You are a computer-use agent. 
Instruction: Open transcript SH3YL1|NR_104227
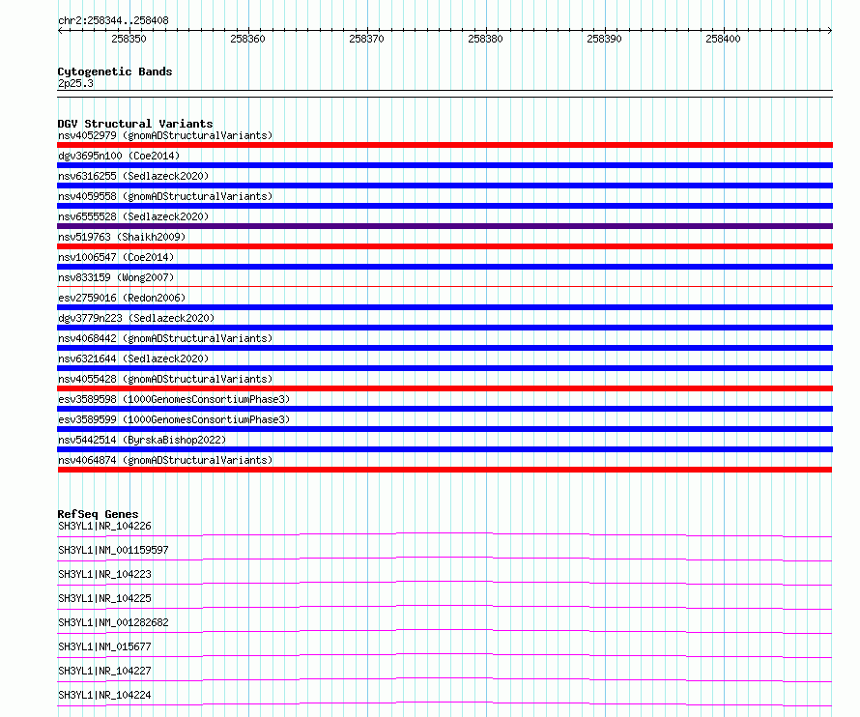[104, 671]
